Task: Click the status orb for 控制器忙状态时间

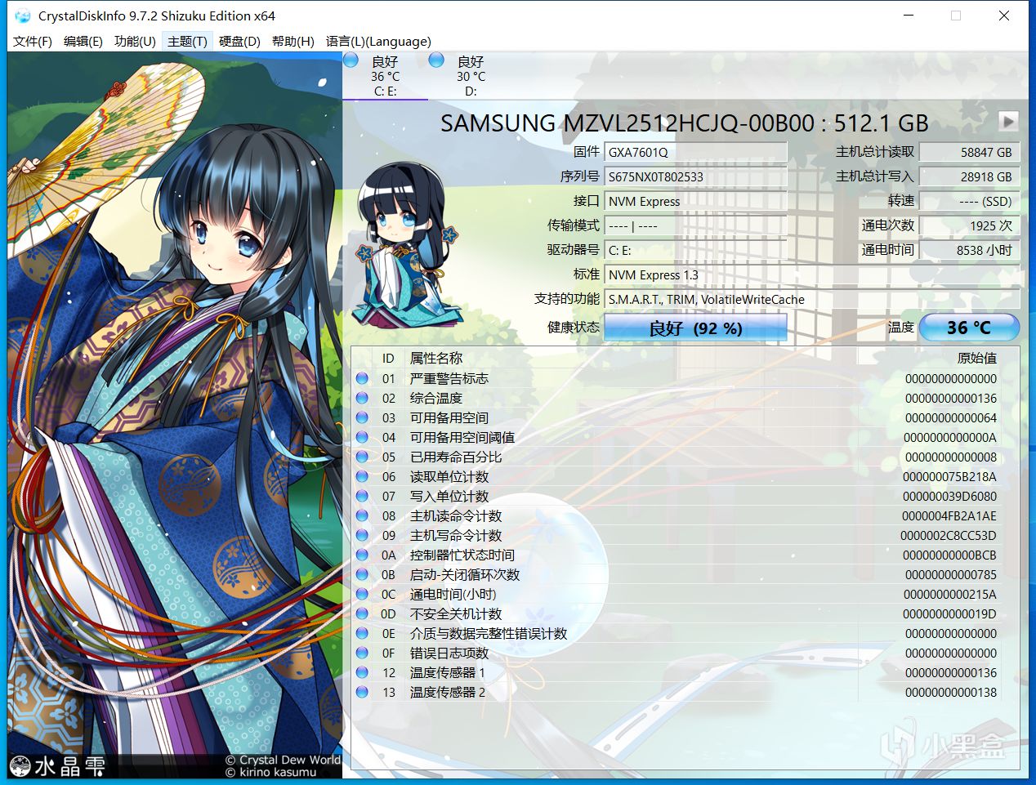Action: point(362,555)
